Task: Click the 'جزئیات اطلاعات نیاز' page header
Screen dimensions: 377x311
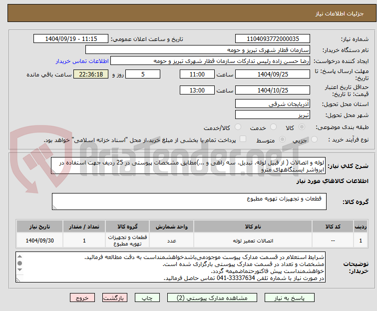Action: (x=339, y=13)
